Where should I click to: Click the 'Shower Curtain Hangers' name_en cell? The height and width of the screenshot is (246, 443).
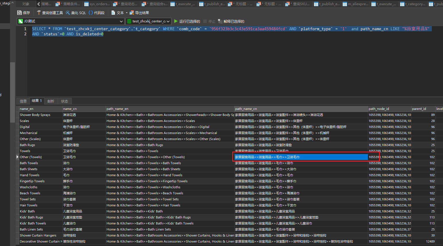[x=41, y=235]
